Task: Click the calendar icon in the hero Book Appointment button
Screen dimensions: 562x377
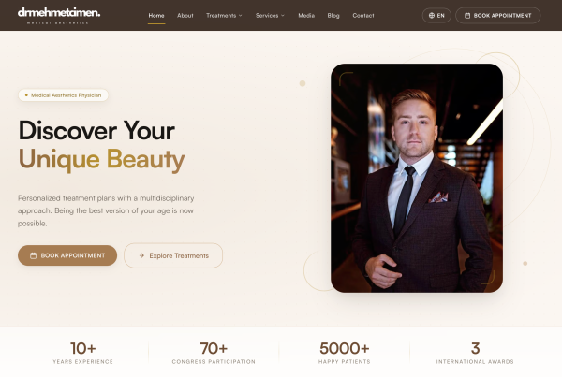Action: 34,255
